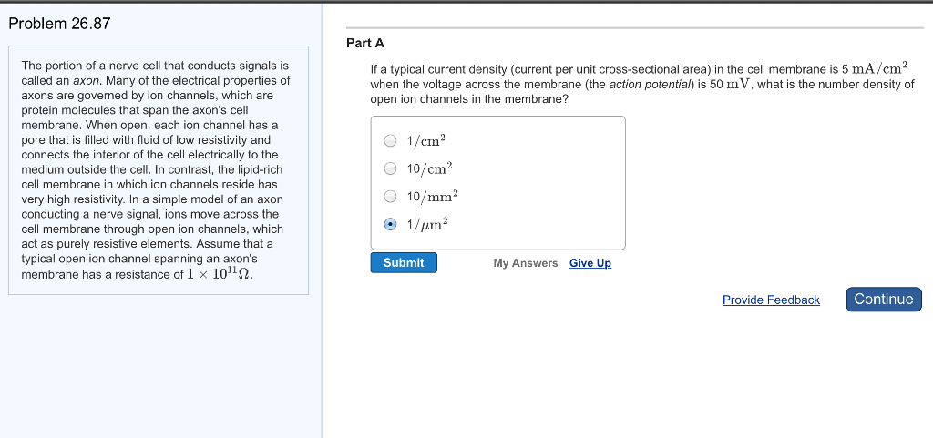Click the 10/mm² answer label text
This screenshot has height=438, width=933.
(433, 196)
